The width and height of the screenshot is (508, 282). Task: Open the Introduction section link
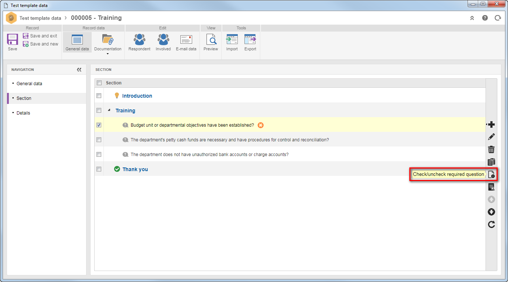click(x=137, y=96)
